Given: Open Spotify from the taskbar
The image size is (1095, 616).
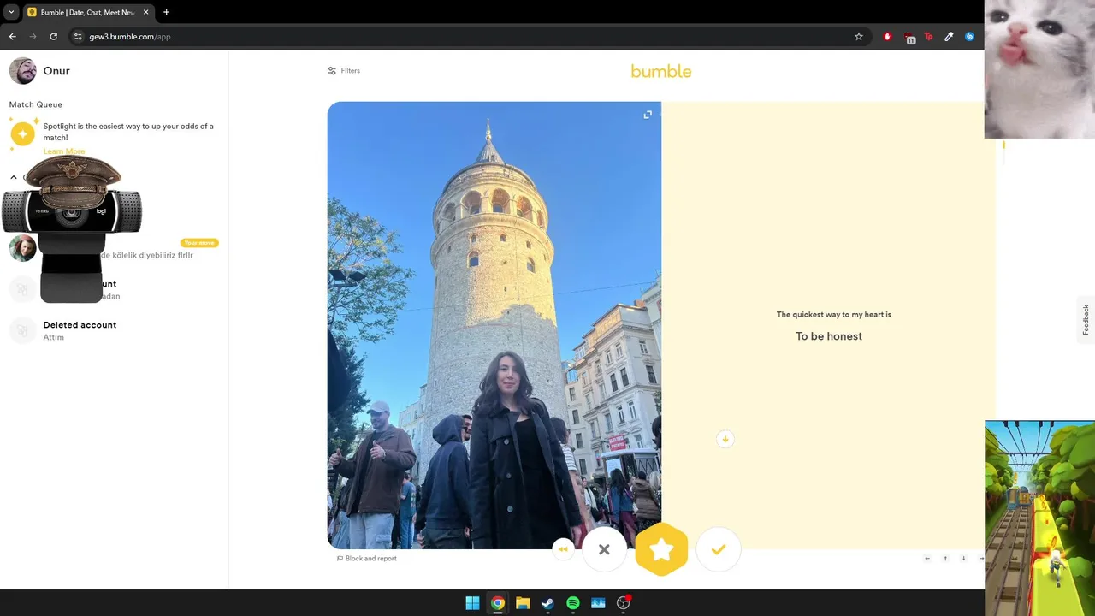Looking at the screenshot, I should coord(573,603).
